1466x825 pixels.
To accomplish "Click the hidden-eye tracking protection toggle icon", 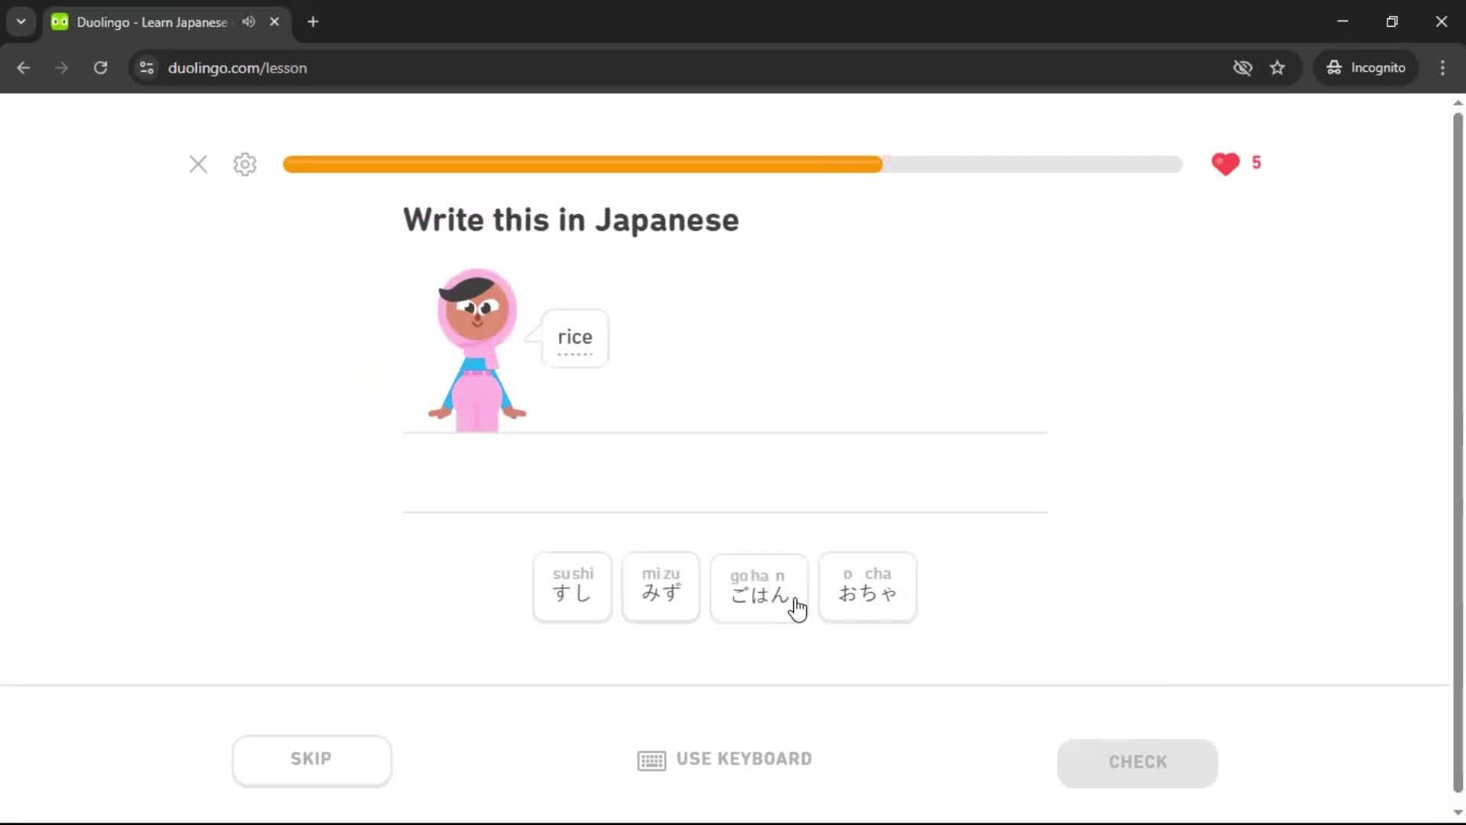I will [1242, 68].
